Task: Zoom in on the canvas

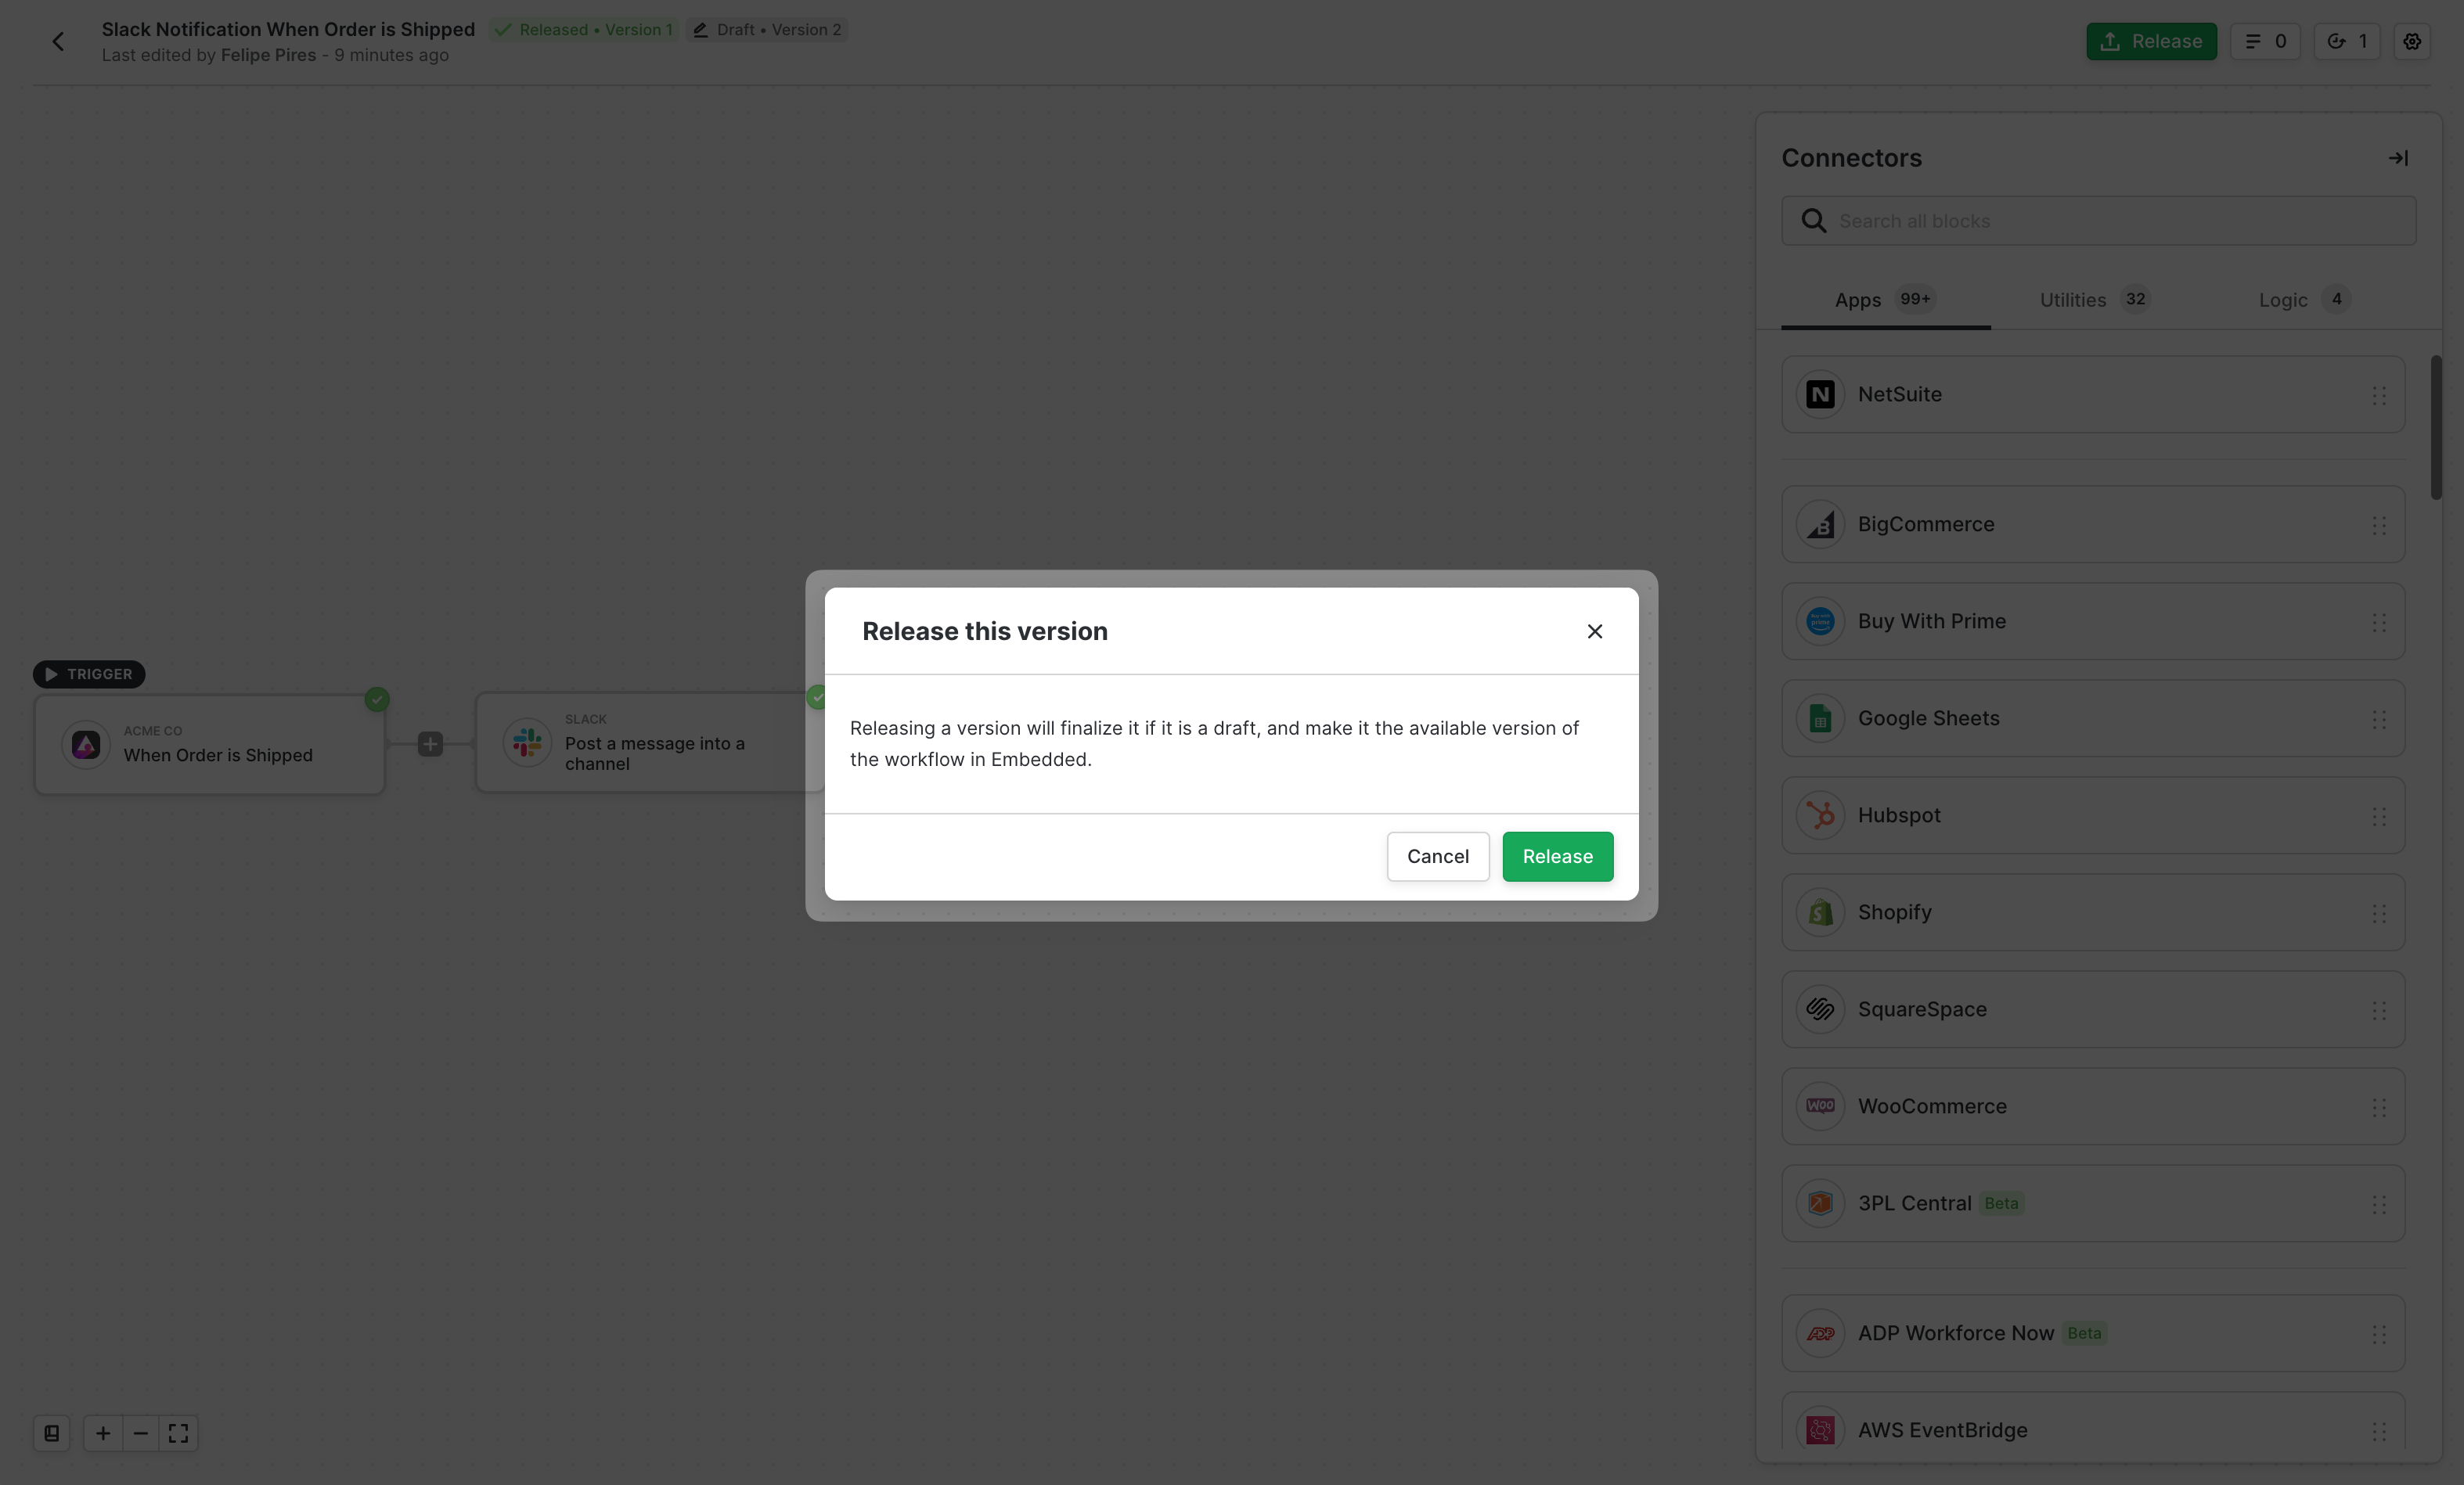Action: click(x=103, y=1433)
